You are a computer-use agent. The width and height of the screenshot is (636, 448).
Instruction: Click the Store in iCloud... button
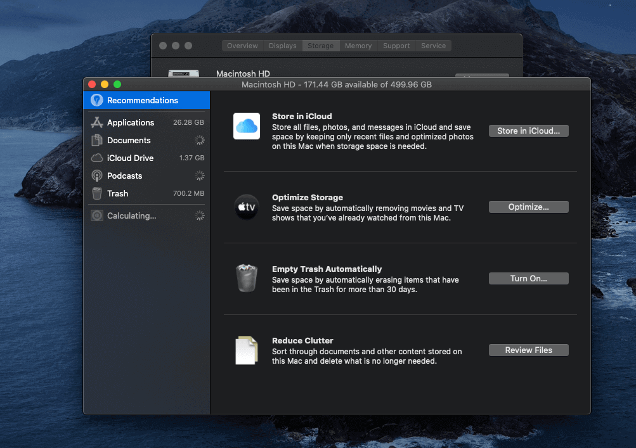(x=528, y=131)
